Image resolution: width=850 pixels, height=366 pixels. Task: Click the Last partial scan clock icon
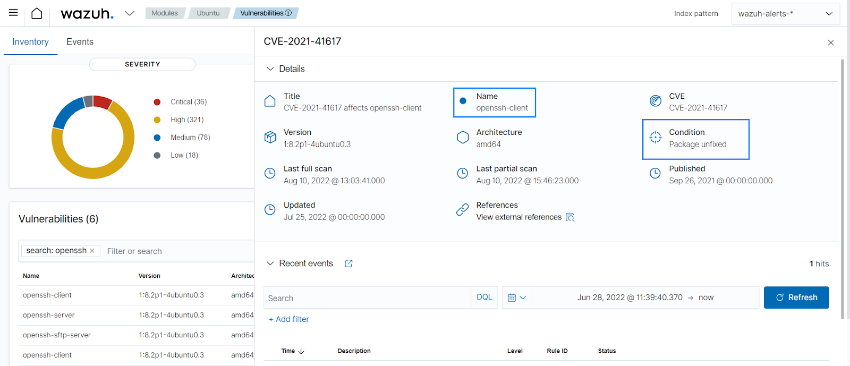pos(463,173)
